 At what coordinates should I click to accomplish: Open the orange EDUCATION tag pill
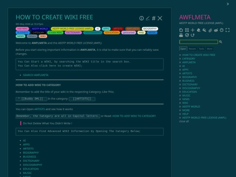[112, 32]
